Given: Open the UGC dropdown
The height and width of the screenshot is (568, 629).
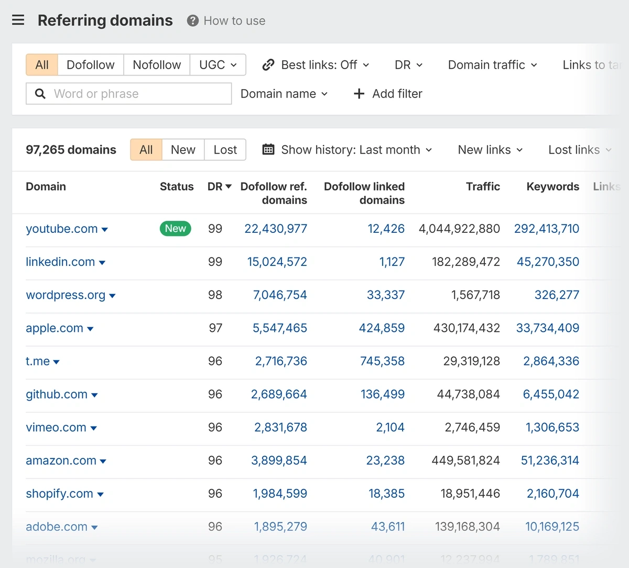Looking at the screenshot, I should pos(218,65).
